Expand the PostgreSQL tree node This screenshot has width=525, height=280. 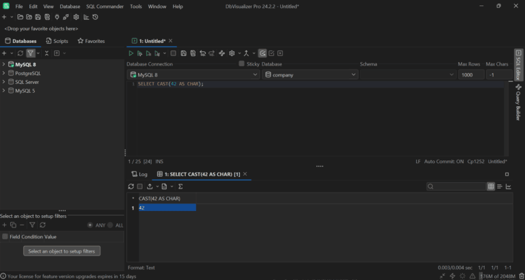coord(3,73)
